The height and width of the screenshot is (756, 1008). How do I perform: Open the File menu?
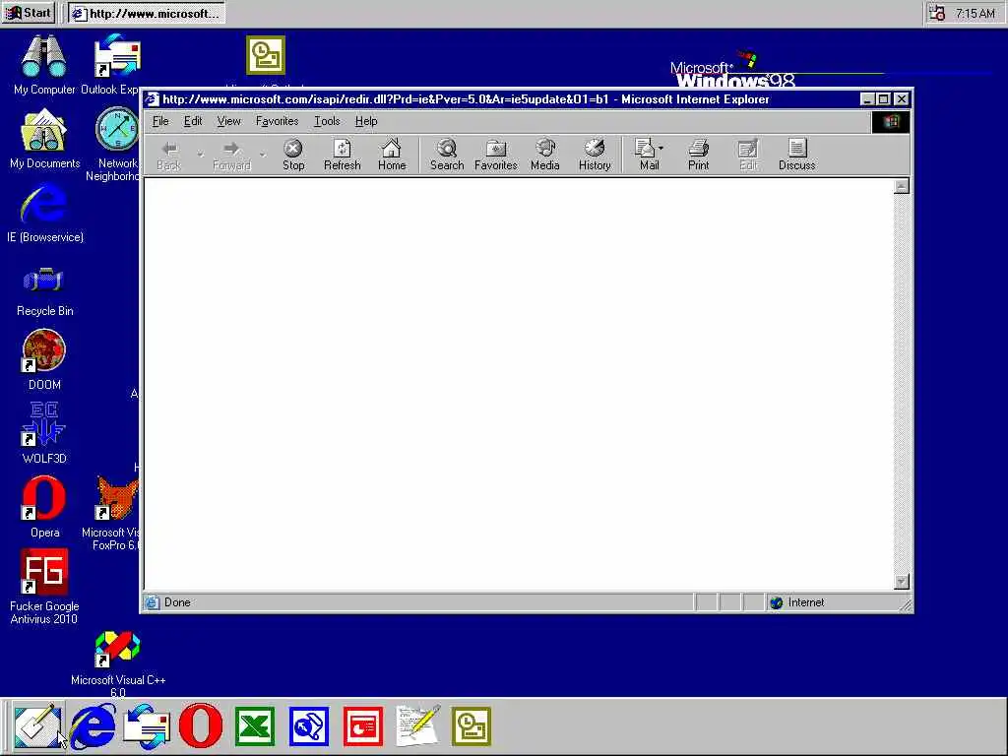[x=160, y=121]
